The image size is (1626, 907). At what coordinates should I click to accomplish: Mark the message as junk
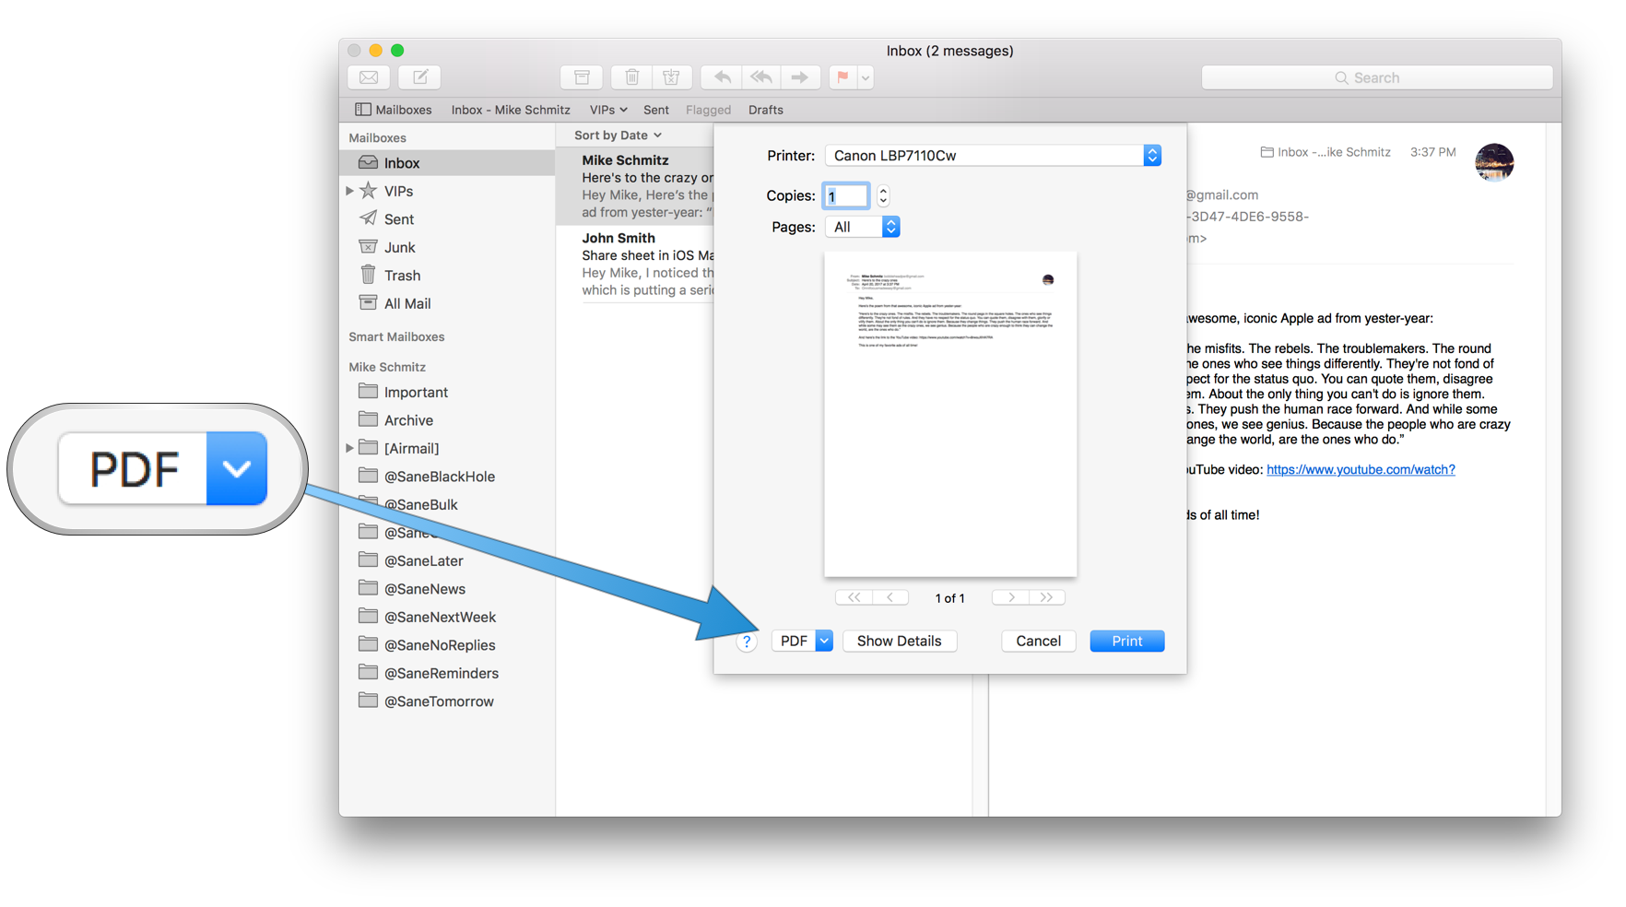click(672, 77)
